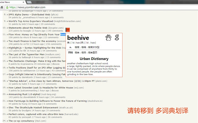Upvote Too much finance story
This screenshot has height=123, width=198.
[x=7, y=41]
